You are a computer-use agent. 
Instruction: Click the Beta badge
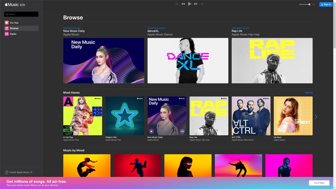[22, 5]
